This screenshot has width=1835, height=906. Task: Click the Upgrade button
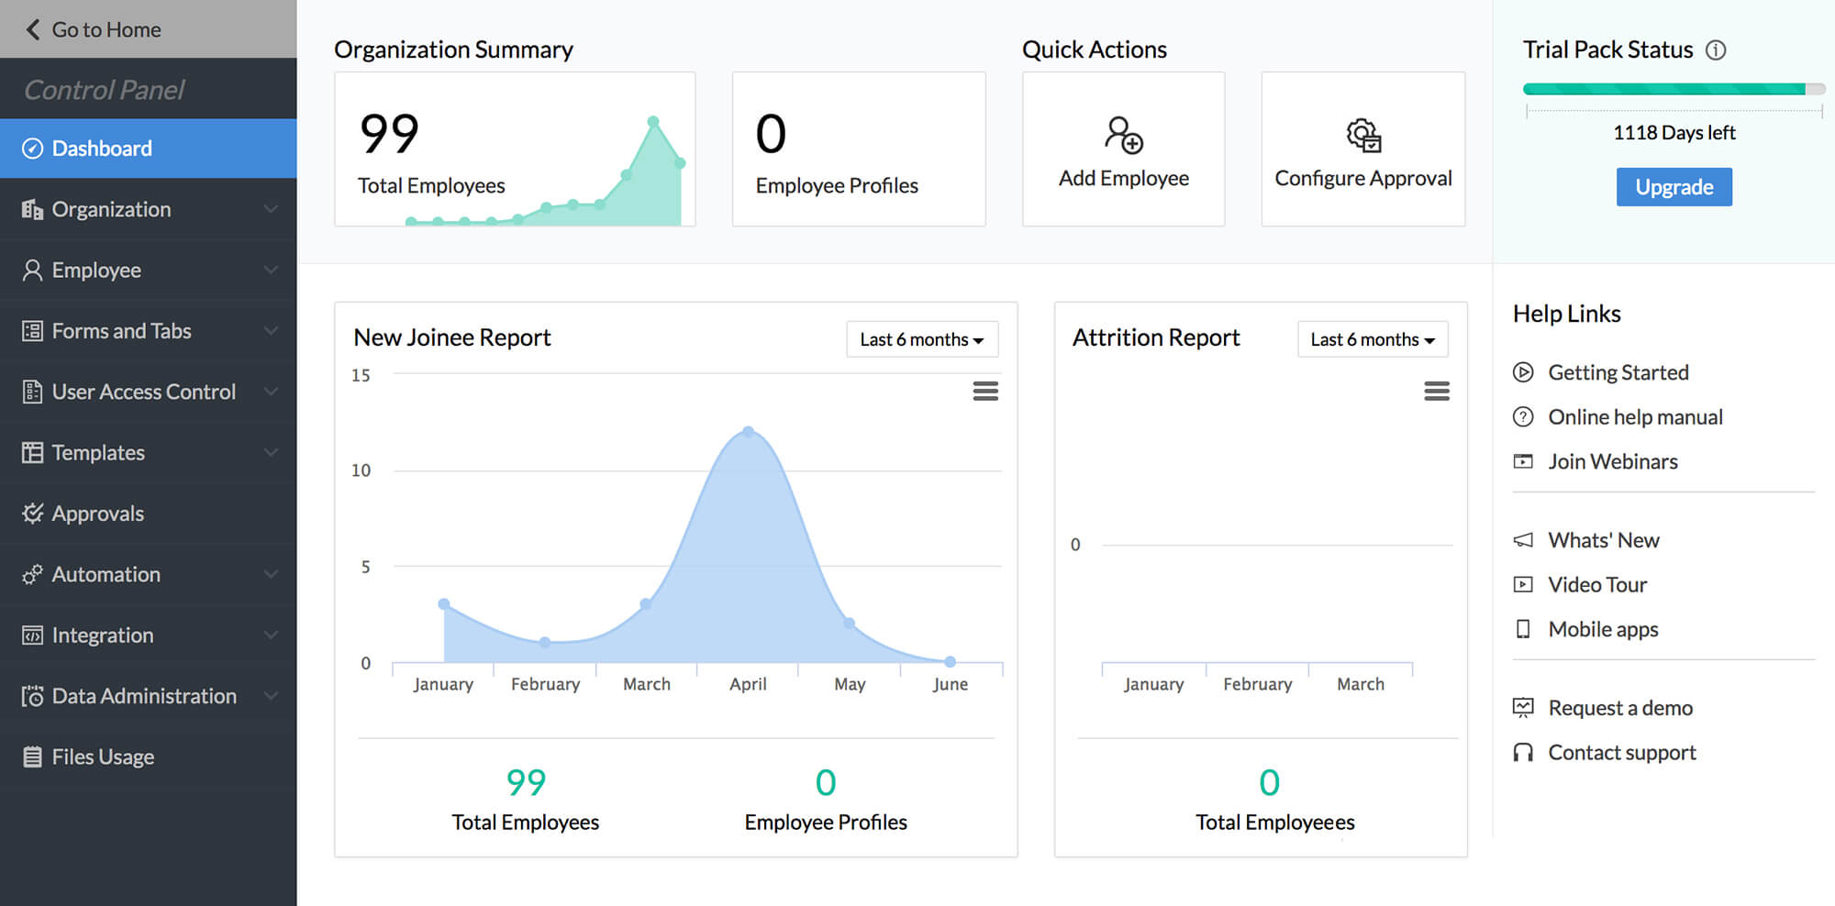(1674, 187)
